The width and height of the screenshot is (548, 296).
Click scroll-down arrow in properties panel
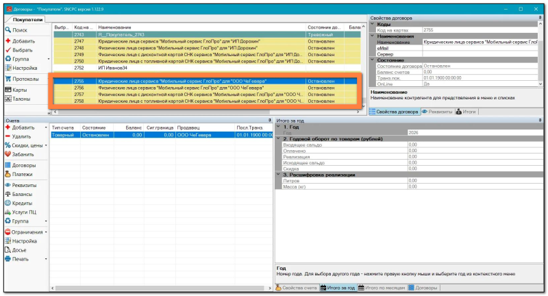pyautogui.click(x=540, y=84)
